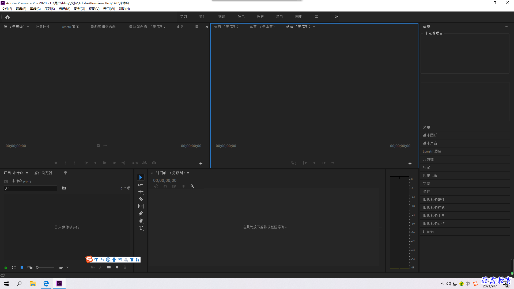514x289 pixels.
Task: Click Clear trash icon in project panel
Action: [125, 267]
